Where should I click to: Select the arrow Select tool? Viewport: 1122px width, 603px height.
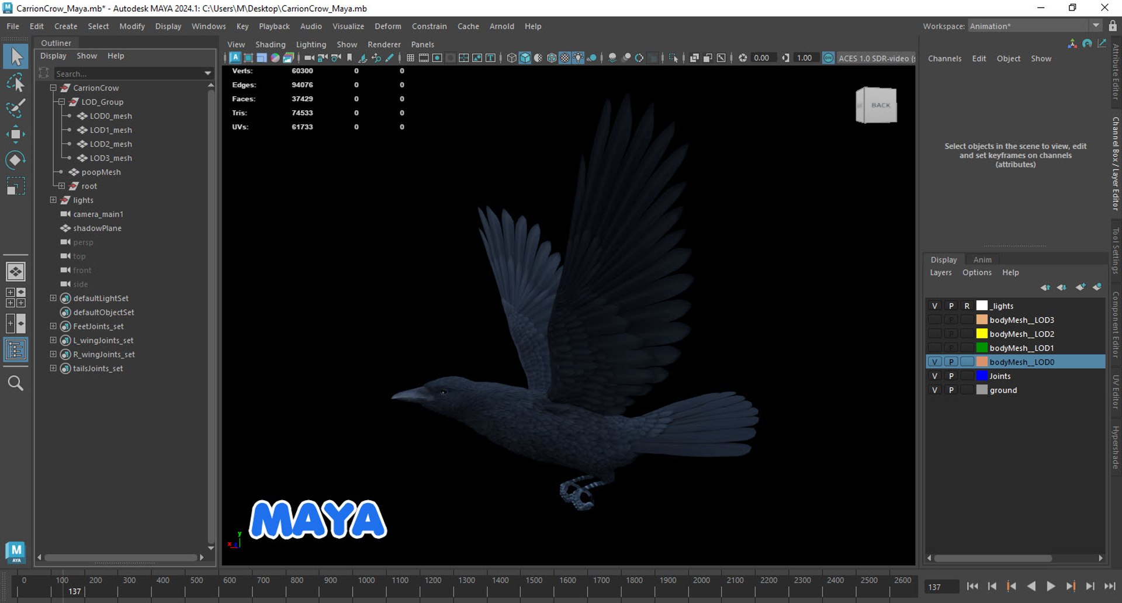(x=16, y=57)
